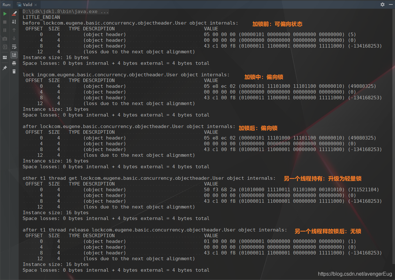The height and width of the screenshot is (280, 395).
Task: Click alignment loss row in 'after t1 thread release' section
Action: pos(116,259)
